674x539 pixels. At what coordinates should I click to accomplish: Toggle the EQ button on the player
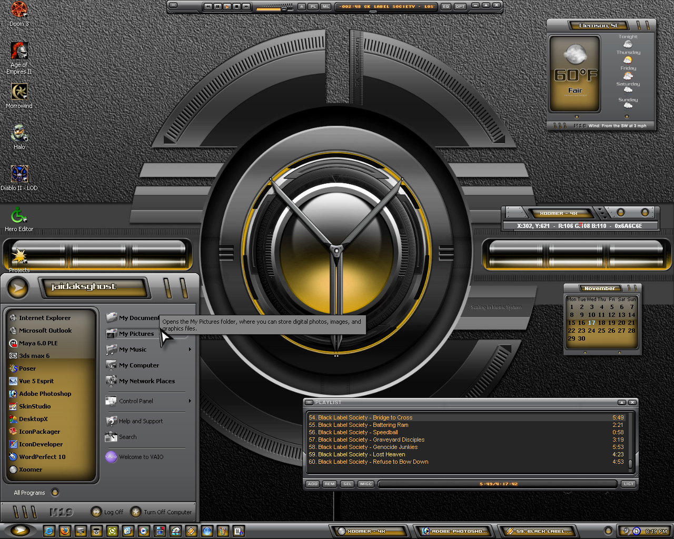(446, 6)
